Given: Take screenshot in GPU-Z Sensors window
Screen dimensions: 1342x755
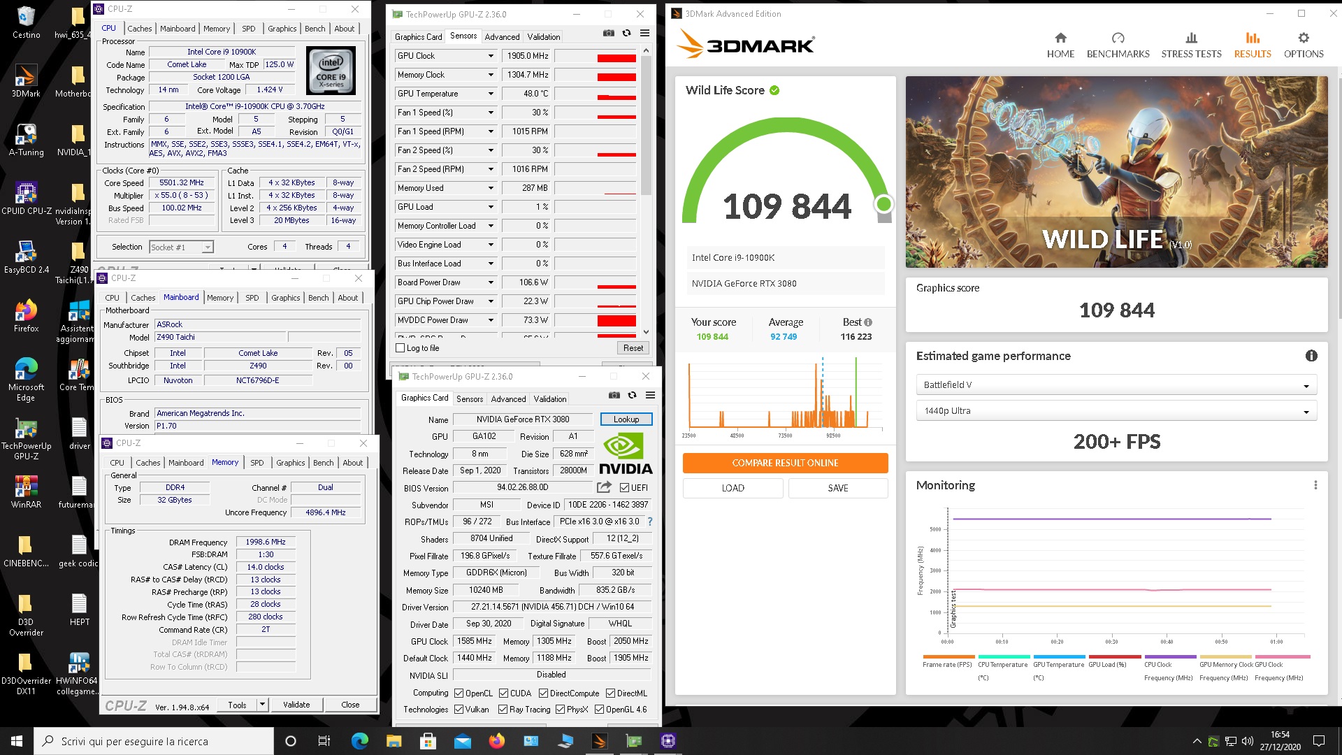Looking at the screenshot, I should (609, 33).
